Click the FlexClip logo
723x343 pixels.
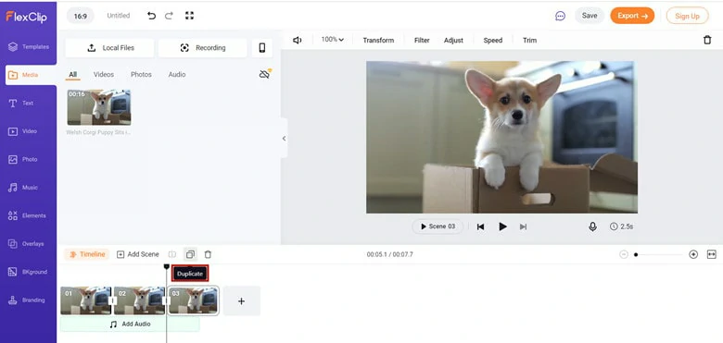click(26, 17)
